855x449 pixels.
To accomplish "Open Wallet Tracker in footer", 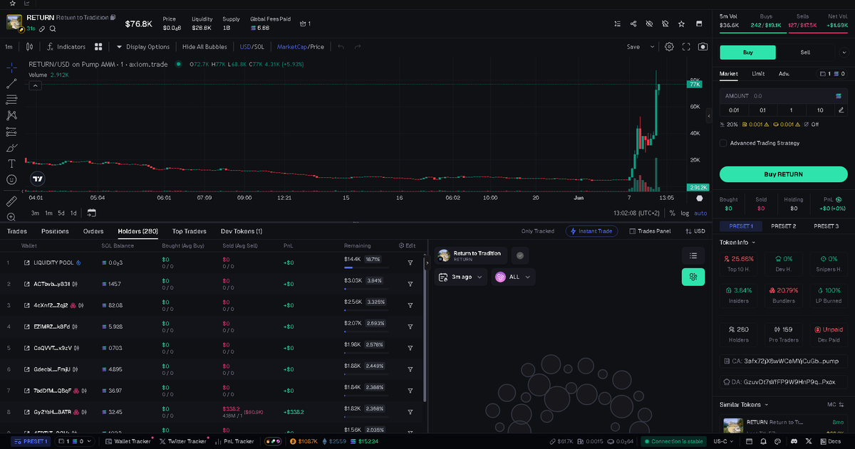I will point(128,442).
